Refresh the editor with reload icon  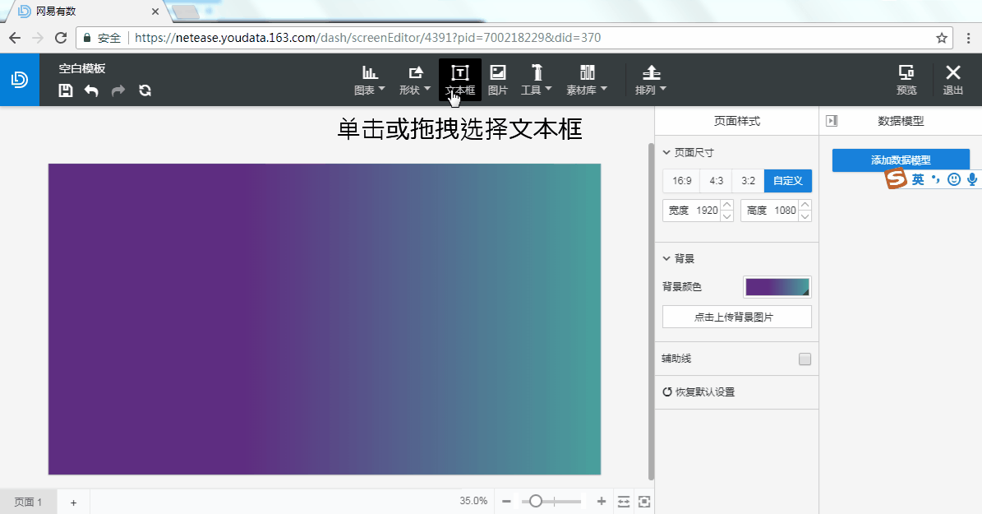[145, 90]
